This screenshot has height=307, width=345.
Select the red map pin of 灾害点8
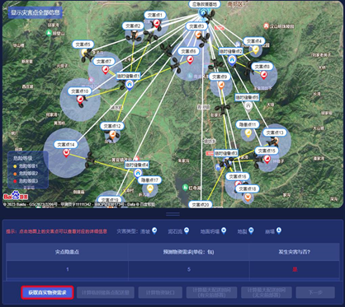point(263,75)
